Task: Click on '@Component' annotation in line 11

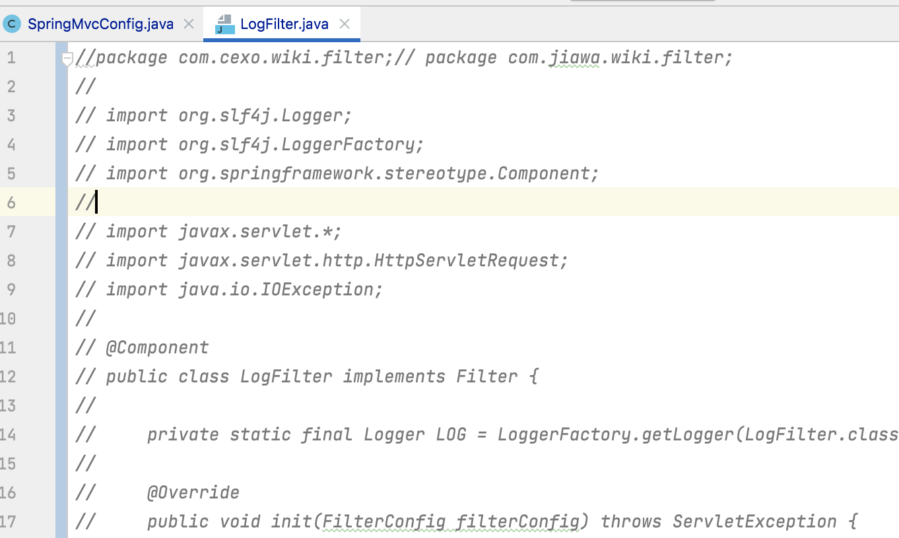Action: click(157, 347)
